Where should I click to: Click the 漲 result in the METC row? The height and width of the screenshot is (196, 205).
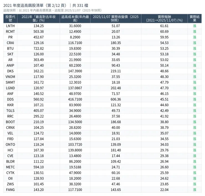click(194, 167)
